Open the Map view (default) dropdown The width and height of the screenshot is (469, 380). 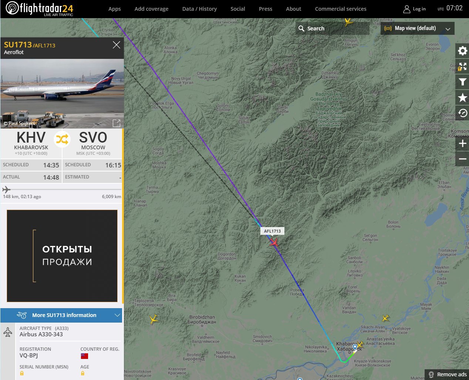[x=418, y=28]
